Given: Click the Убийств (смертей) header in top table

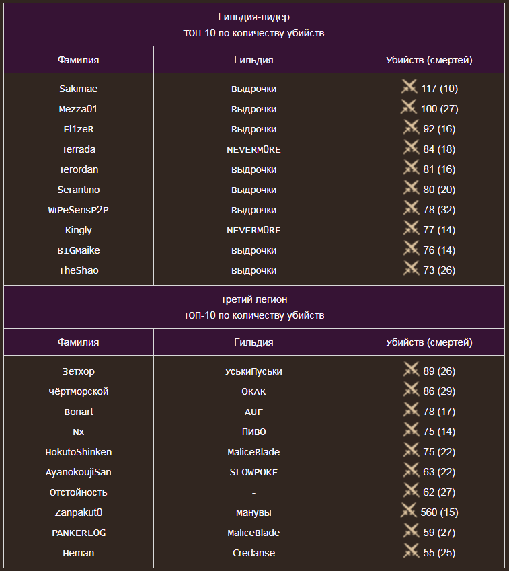Looking at the screenshot, I should point(429,60).
